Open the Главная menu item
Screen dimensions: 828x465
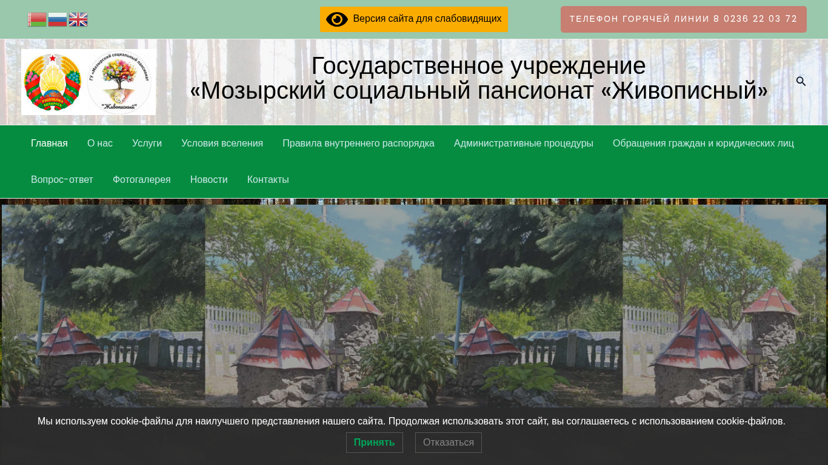pos(49,143)
